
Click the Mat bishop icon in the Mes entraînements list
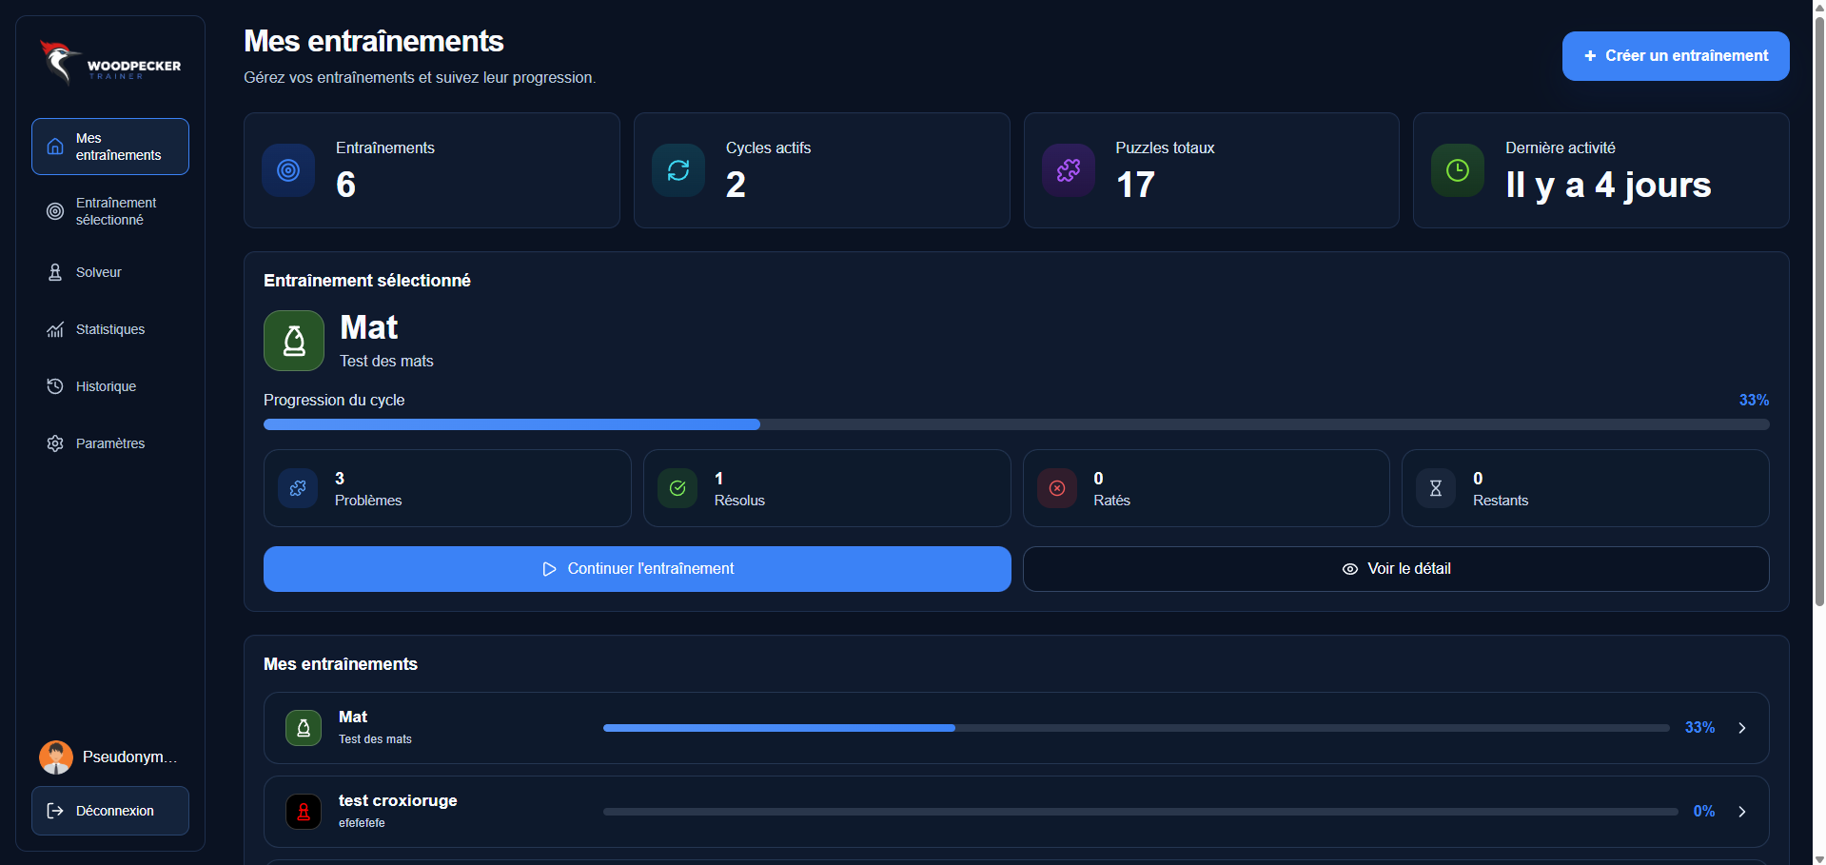(304, 728)
